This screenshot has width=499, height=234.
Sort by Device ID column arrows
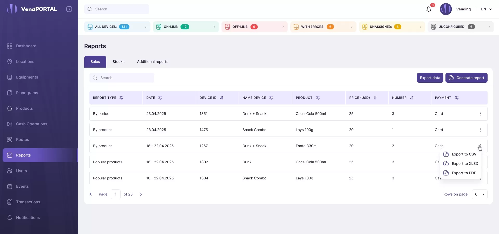[222, 98]
